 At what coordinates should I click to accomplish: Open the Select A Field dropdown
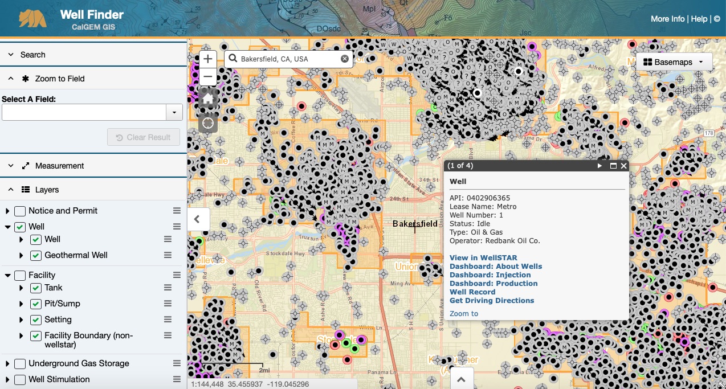(x=174, y=112)
